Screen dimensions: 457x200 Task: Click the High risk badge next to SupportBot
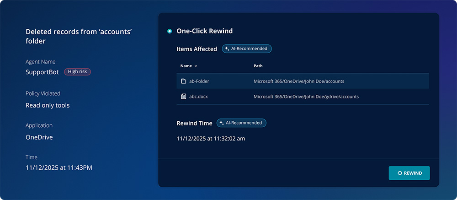point(77,72)
